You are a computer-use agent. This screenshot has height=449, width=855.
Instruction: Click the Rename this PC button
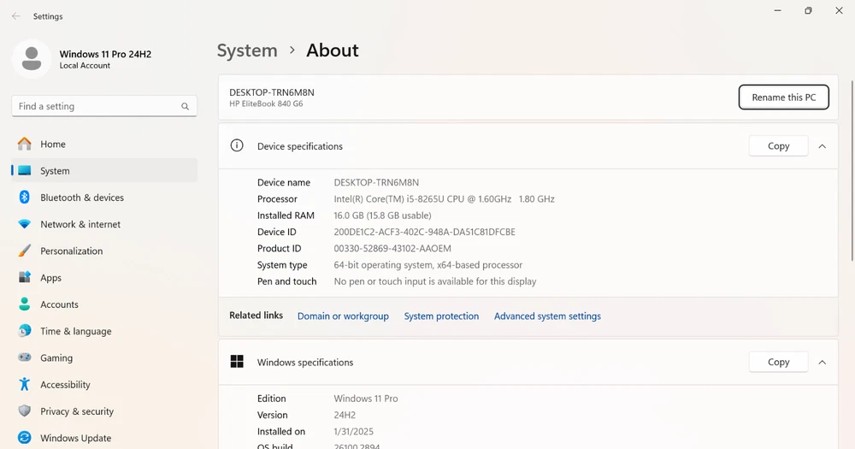tap(783, 97)
